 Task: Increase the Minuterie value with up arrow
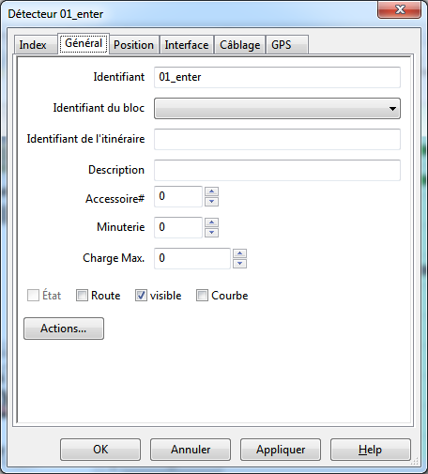[x=211, y=222]
